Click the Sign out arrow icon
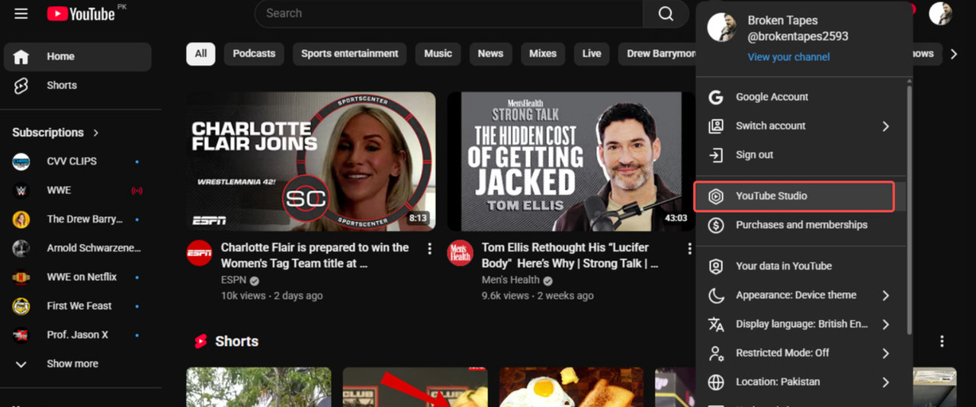Image resolution: width=976 pixels, height=407 pixels. (x=715, y=155)
